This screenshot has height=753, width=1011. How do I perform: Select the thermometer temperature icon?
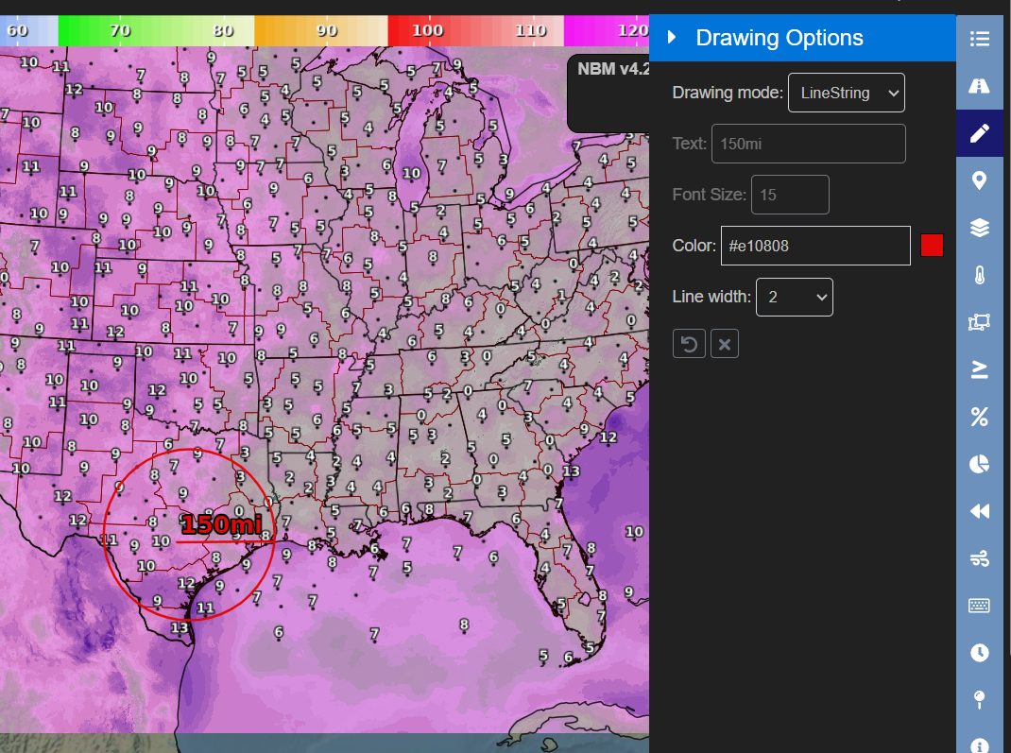click(980, 275)
